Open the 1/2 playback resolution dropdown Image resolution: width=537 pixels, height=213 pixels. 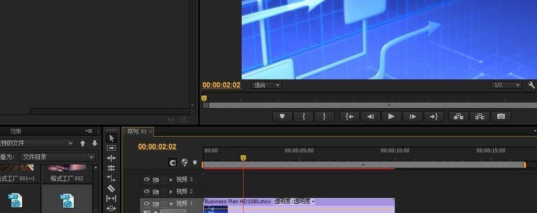506,85
